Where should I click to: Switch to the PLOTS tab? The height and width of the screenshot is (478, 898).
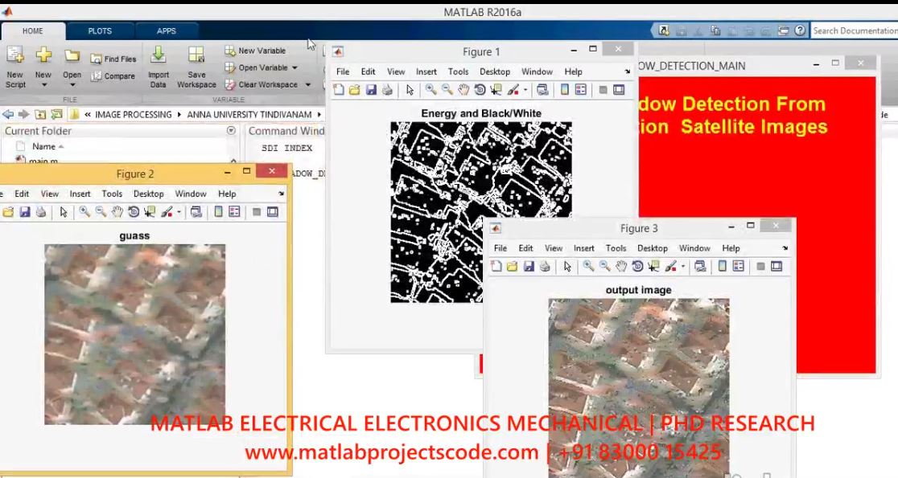click(100, 31)
